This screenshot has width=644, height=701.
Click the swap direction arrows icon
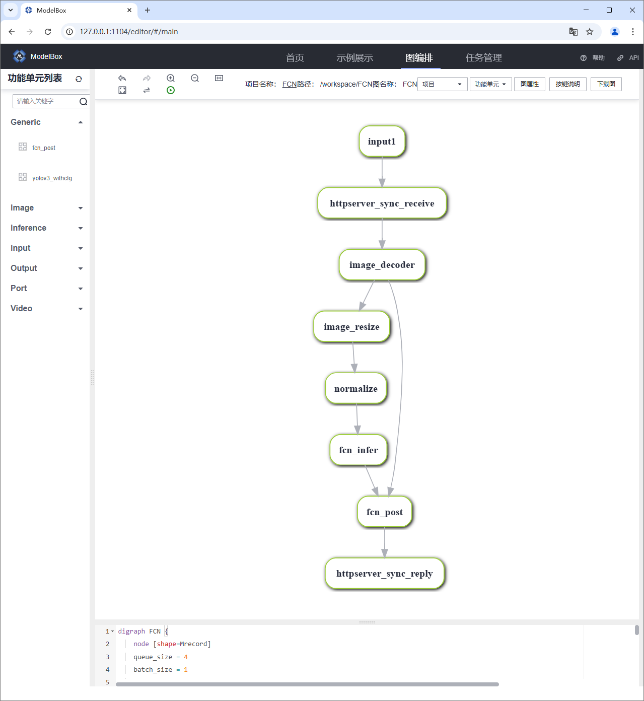(147, 90)
